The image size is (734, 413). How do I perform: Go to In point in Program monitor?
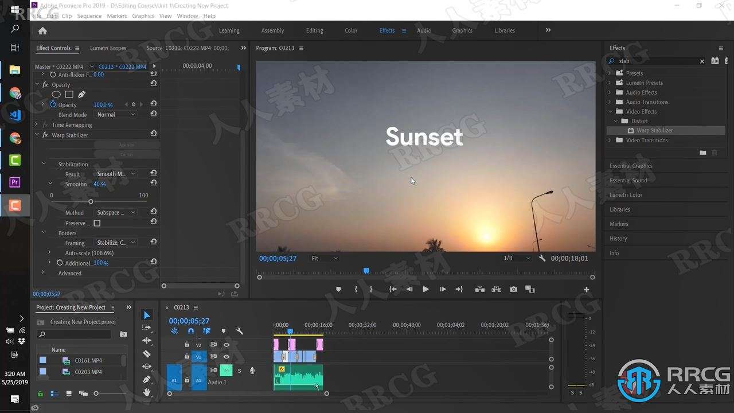click(393, 290)
